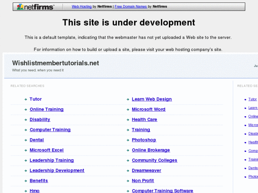Click the arrow bullet beside Microsoft Excel
258x193 pixels.
(26, 151)
